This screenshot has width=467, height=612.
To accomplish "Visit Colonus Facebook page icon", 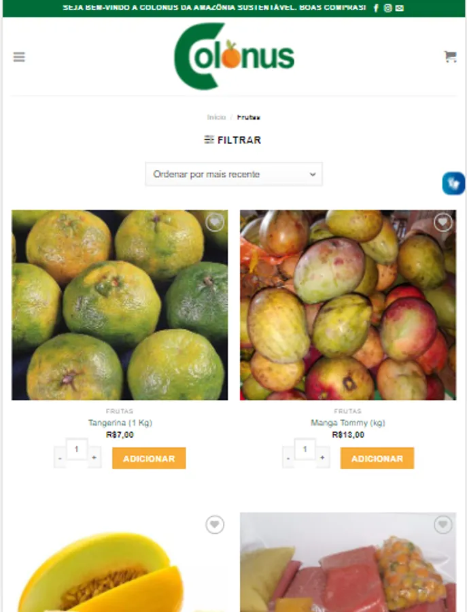I will click(376, 8).
